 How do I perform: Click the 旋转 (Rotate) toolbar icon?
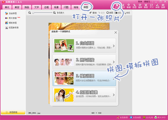pyautogui.click(x=140, y=6)
